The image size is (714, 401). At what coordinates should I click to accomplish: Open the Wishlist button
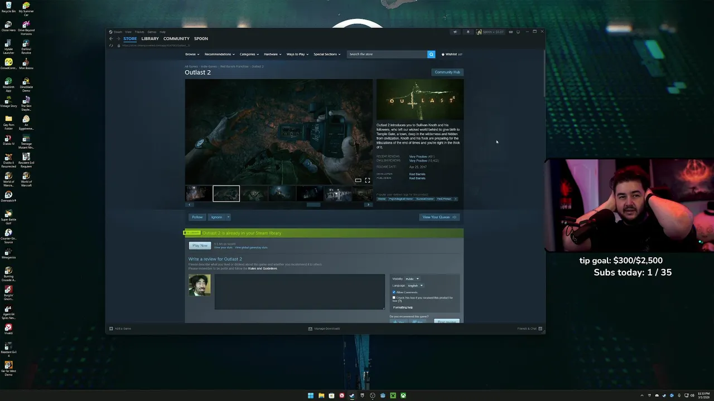(x=452, y=54)
